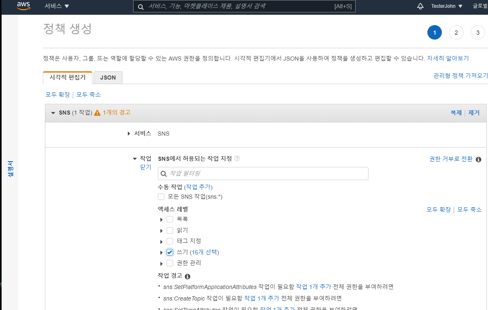Open the 서비스 dropdown menu
Screen dimensions: 488x310
pos(56,6)
